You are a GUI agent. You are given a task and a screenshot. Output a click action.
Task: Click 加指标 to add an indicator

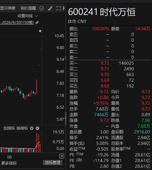pyautogui.click(x=9, y=128)
